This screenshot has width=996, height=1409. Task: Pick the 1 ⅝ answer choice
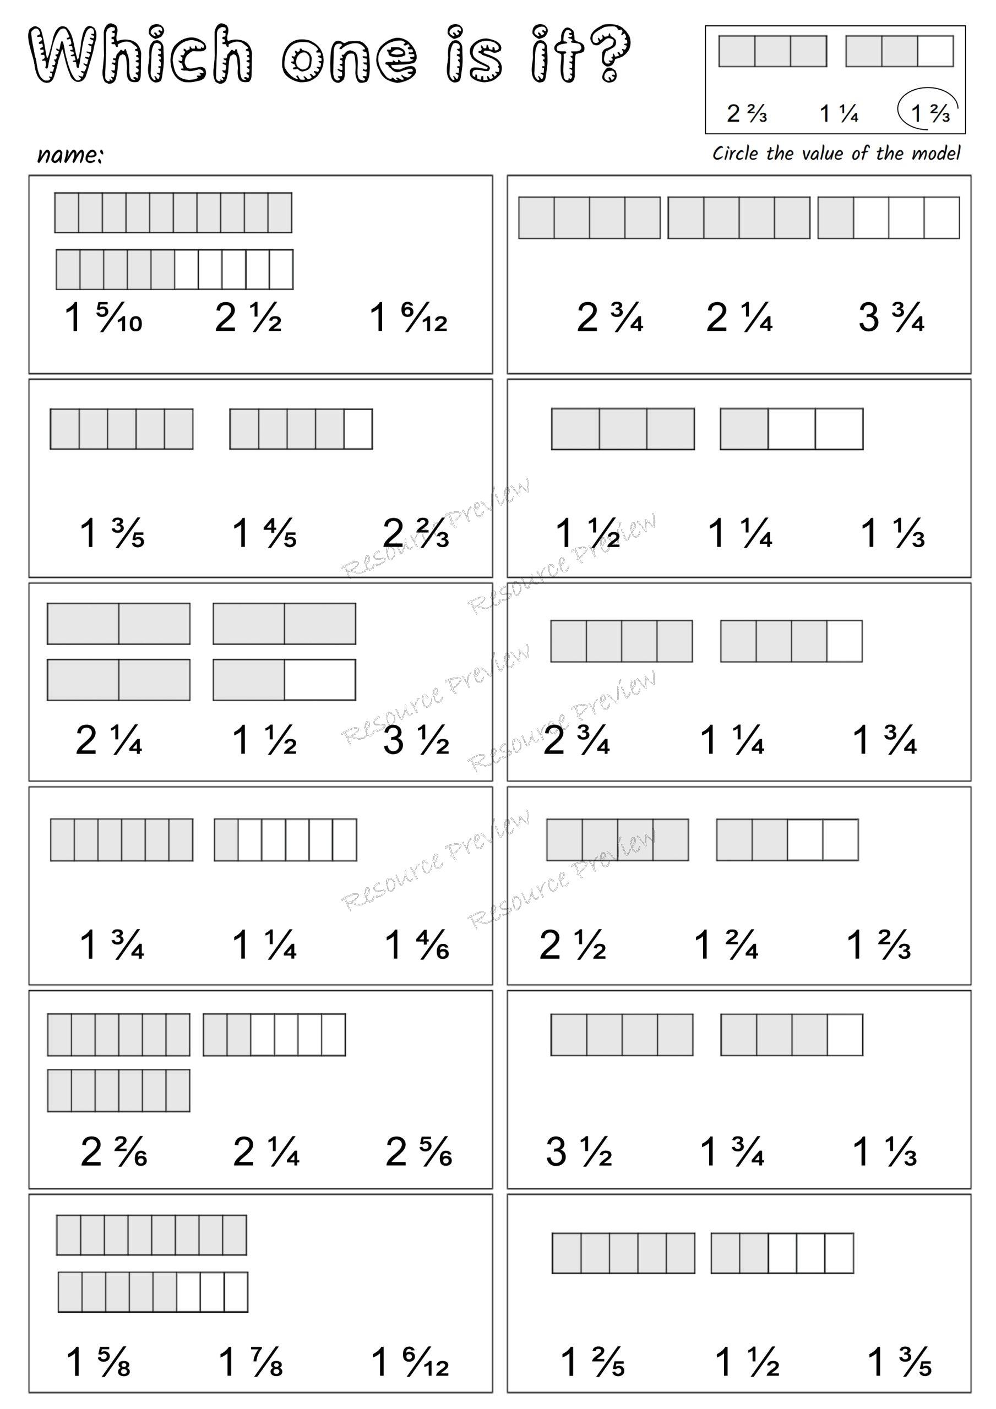pos(98,1362)
